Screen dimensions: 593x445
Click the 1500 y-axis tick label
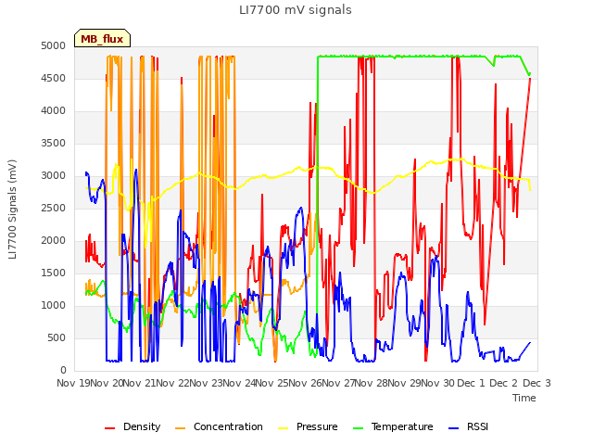coord(54,273)
